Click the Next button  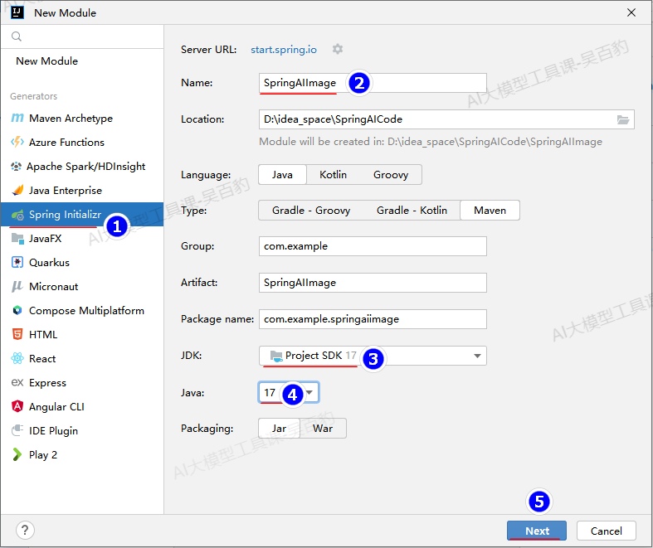pos(536,531)
